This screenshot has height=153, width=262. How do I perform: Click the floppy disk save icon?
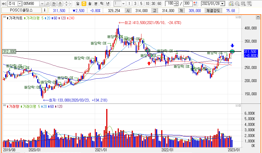coord(243,3)
